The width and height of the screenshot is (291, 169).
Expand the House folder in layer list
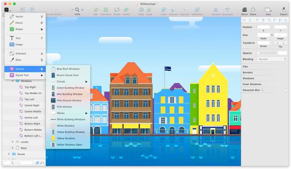(x=9, y=154)
